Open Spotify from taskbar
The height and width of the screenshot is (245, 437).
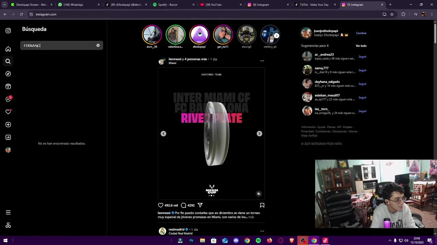(x=258, y=241)
